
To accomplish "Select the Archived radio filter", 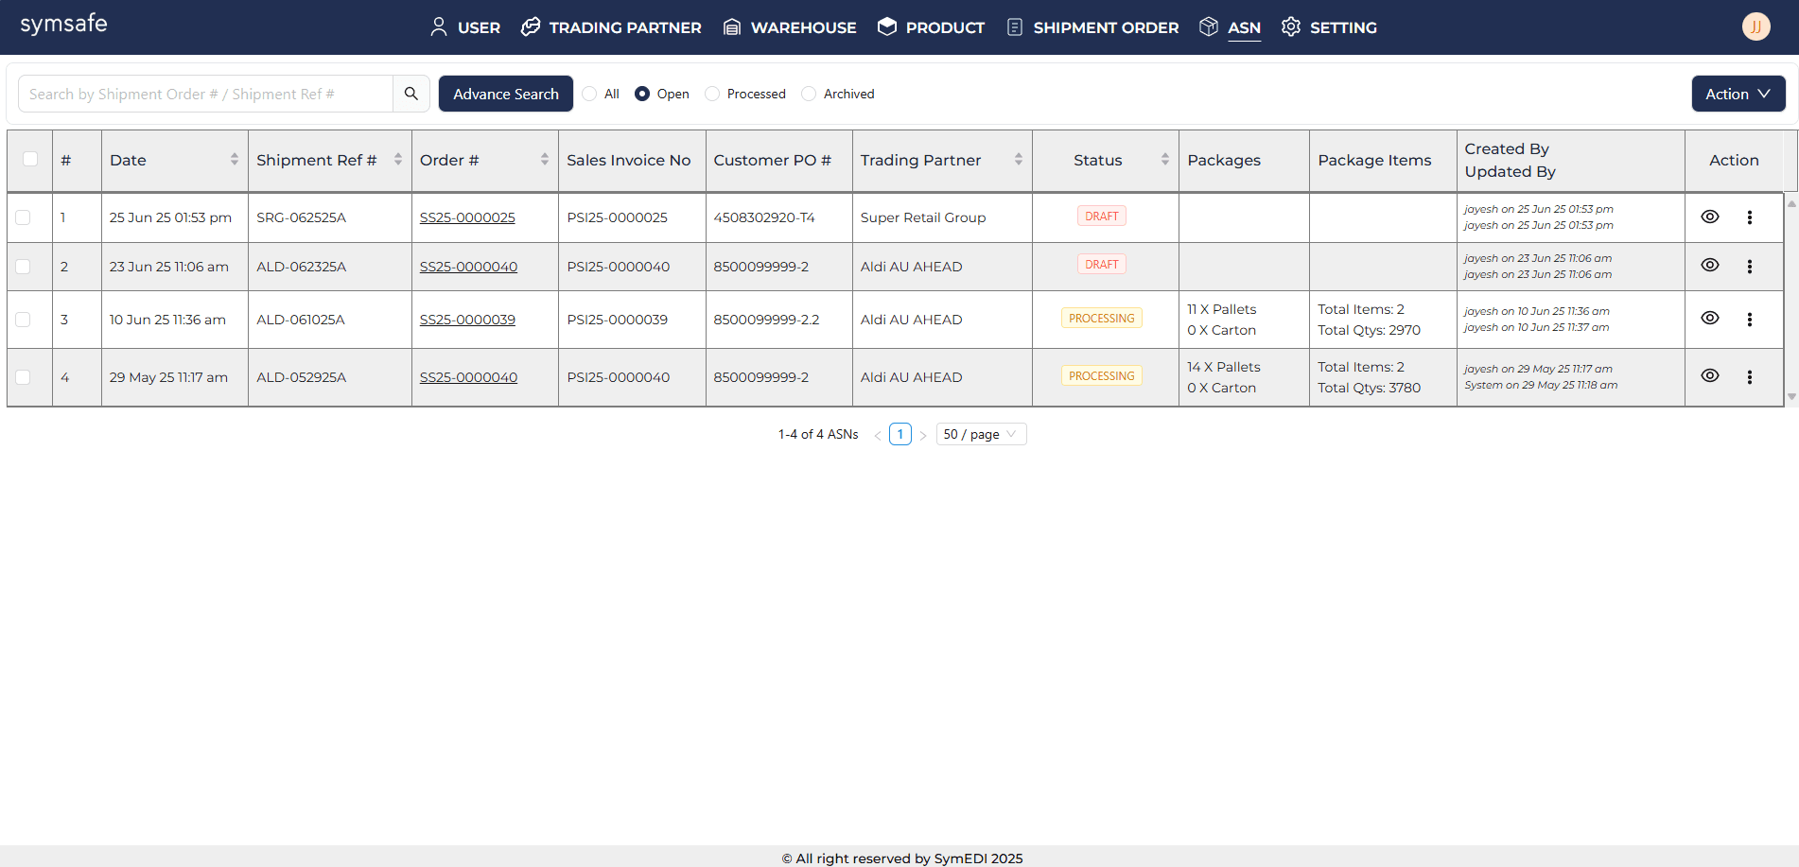I will [809, 94].
